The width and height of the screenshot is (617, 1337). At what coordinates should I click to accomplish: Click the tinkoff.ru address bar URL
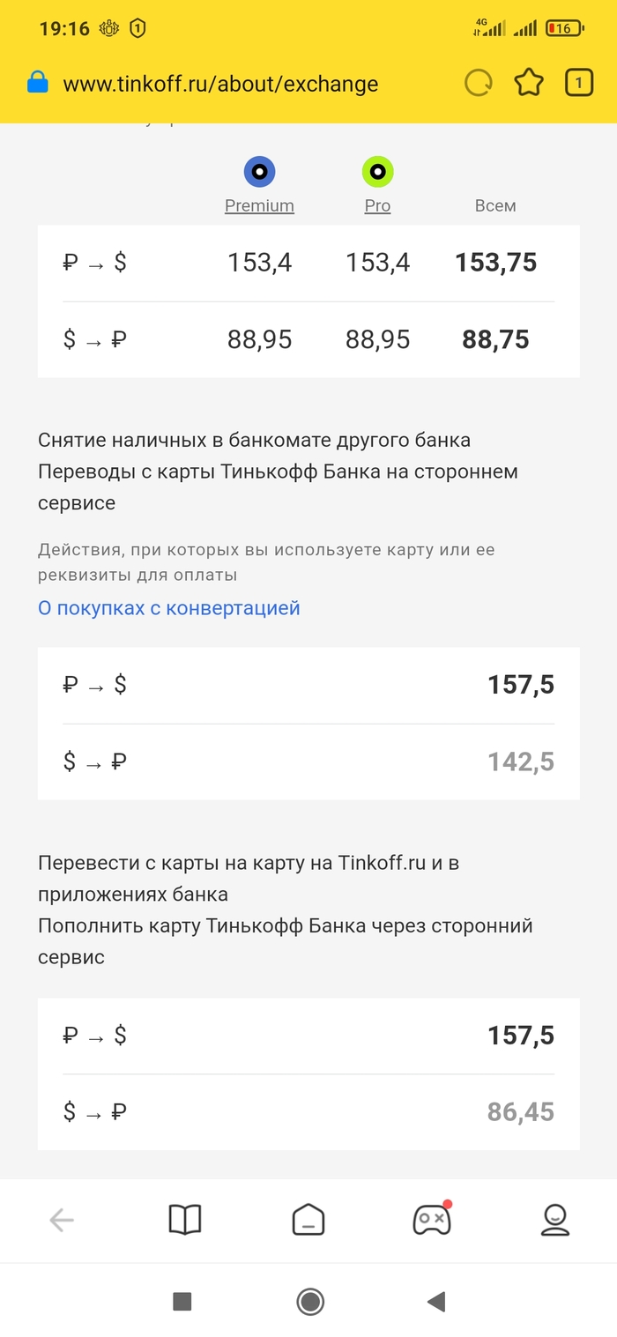(220, 84)
